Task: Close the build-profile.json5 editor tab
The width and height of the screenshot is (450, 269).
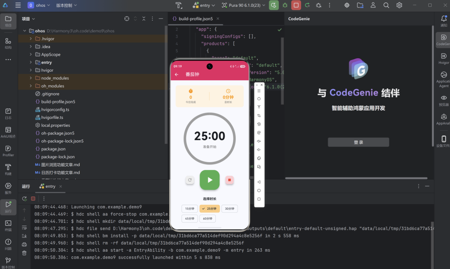Action: click(218, 19)
